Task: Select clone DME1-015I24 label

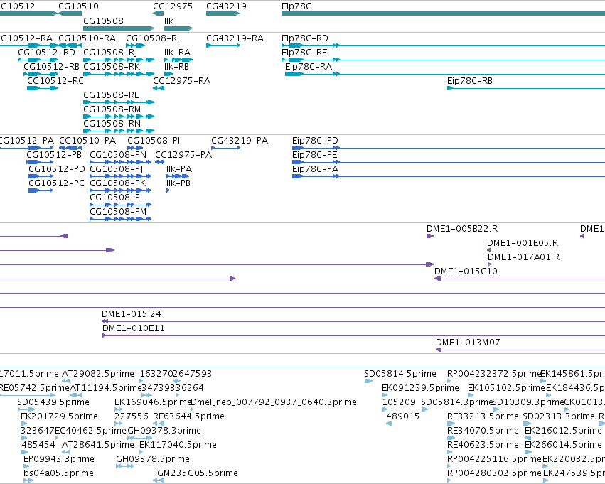Action: [132, 314]
